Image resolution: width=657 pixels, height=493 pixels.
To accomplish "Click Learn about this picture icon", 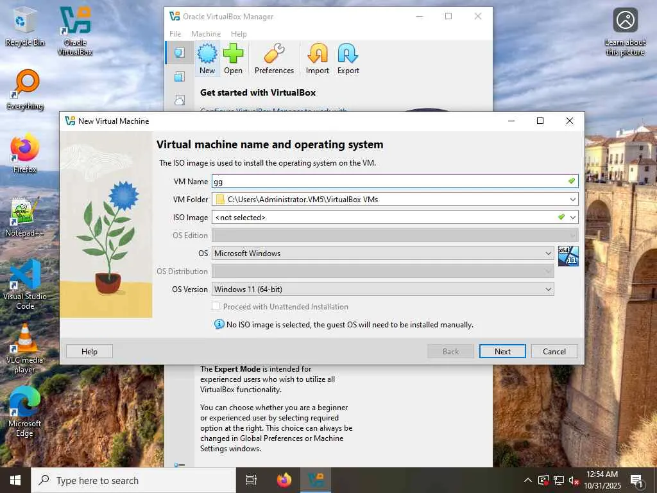I will (625, 32).
